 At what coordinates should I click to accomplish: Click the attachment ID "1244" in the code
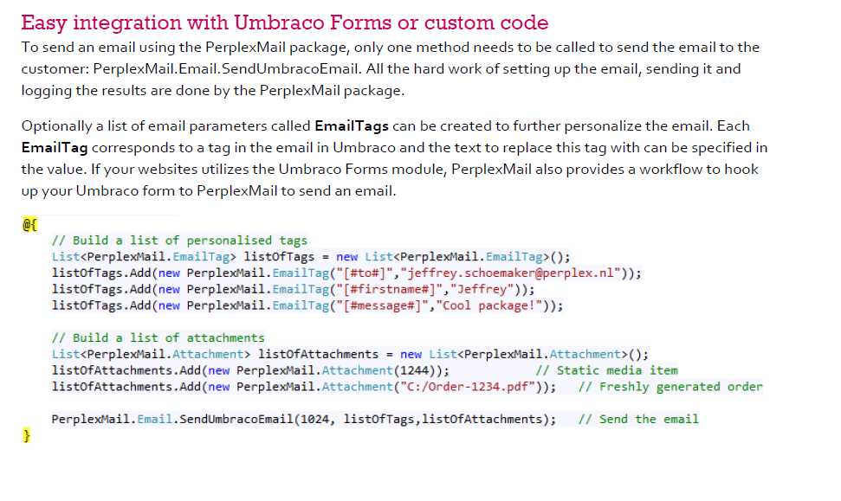(415, 370)
